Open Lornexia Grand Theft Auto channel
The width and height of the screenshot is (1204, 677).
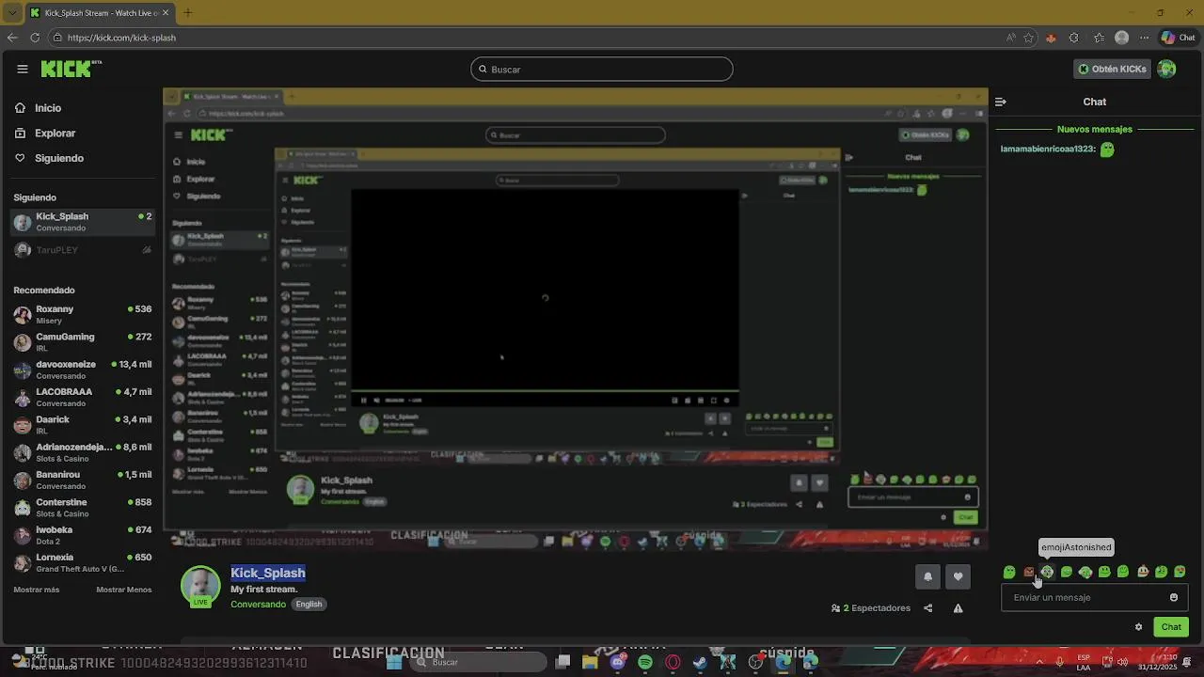(82, 563)
